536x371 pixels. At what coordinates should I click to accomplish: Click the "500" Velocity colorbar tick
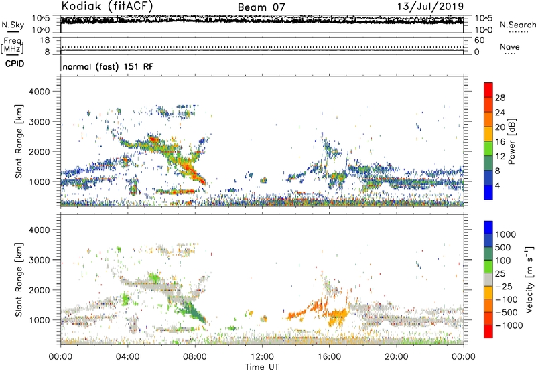point(503,247)
